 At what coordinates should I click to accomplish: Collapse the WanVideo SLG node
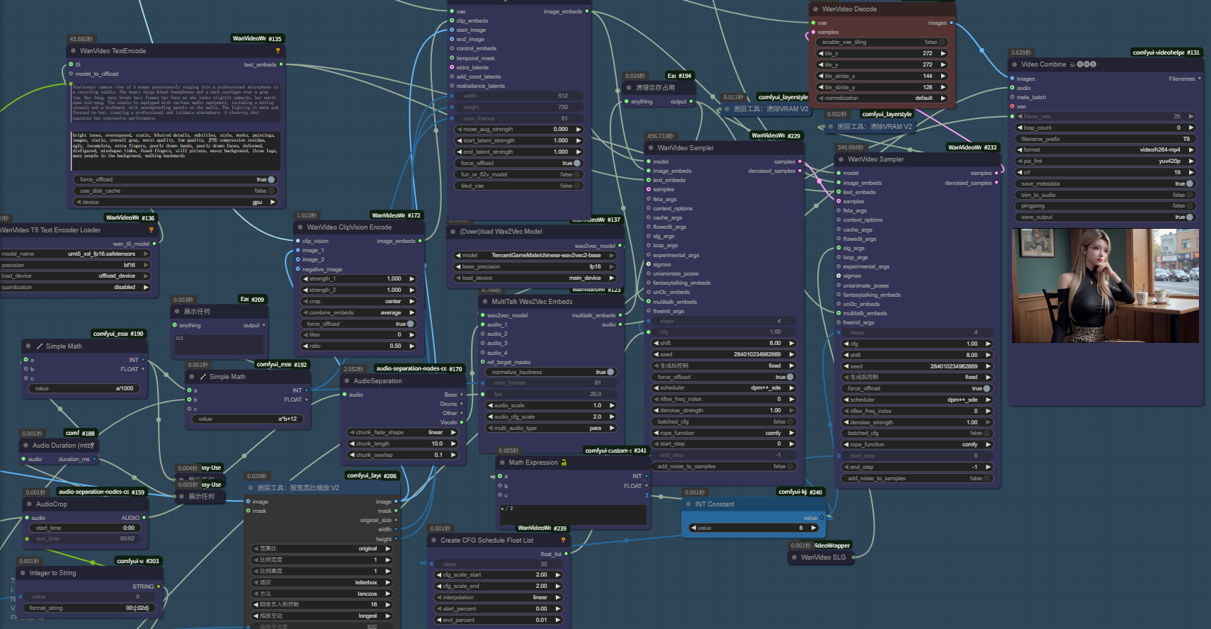click(793, 557)
